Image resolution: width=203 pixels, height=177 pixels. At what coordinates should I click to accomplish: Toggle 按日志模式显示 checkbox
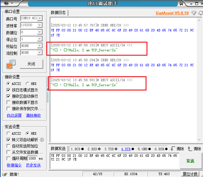coord(8,90)
